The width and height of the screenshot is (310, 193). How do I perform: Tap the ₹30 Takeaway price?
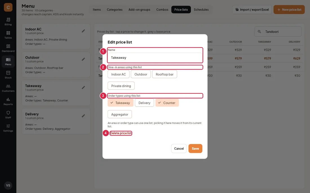pos(268,75)
